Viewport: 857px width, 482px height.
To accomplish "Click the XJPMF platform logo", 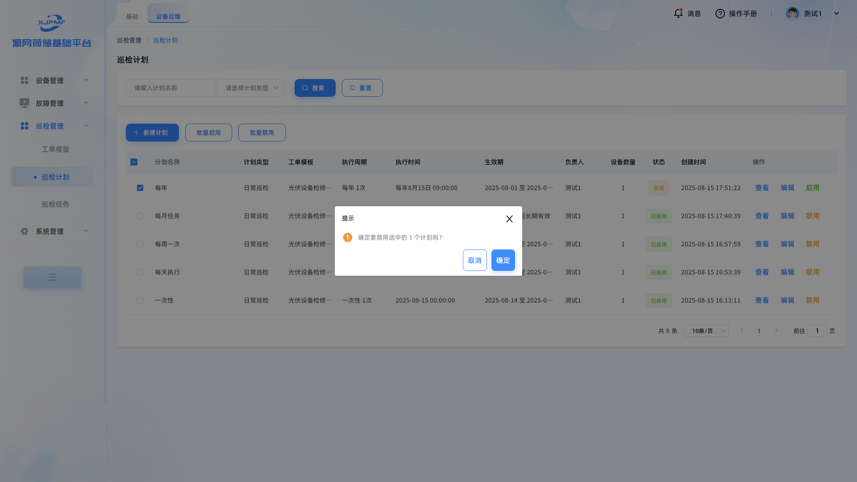I will click(x=52, y=23).
